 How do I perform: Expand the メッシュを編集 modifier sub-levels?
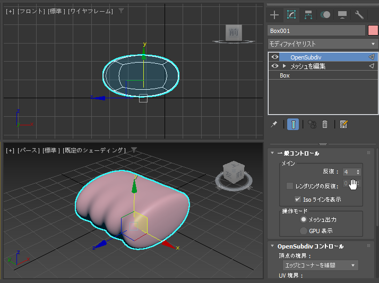pyautogui.click(x=285, y=66)
